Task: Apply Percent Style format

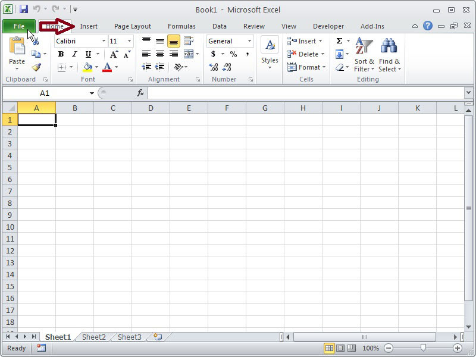Action: click(233, 54)
